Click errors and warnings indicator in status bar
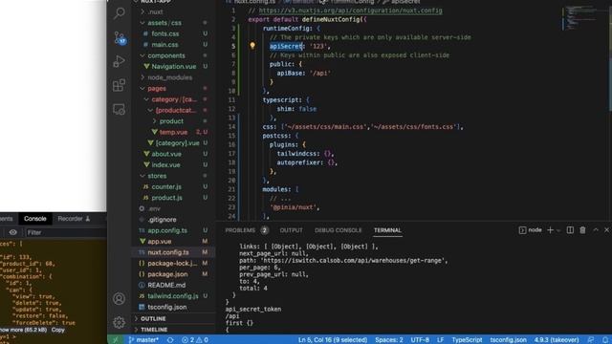Image resolution: width=612 pixels, height=344 pixels. tap(195, 340)
